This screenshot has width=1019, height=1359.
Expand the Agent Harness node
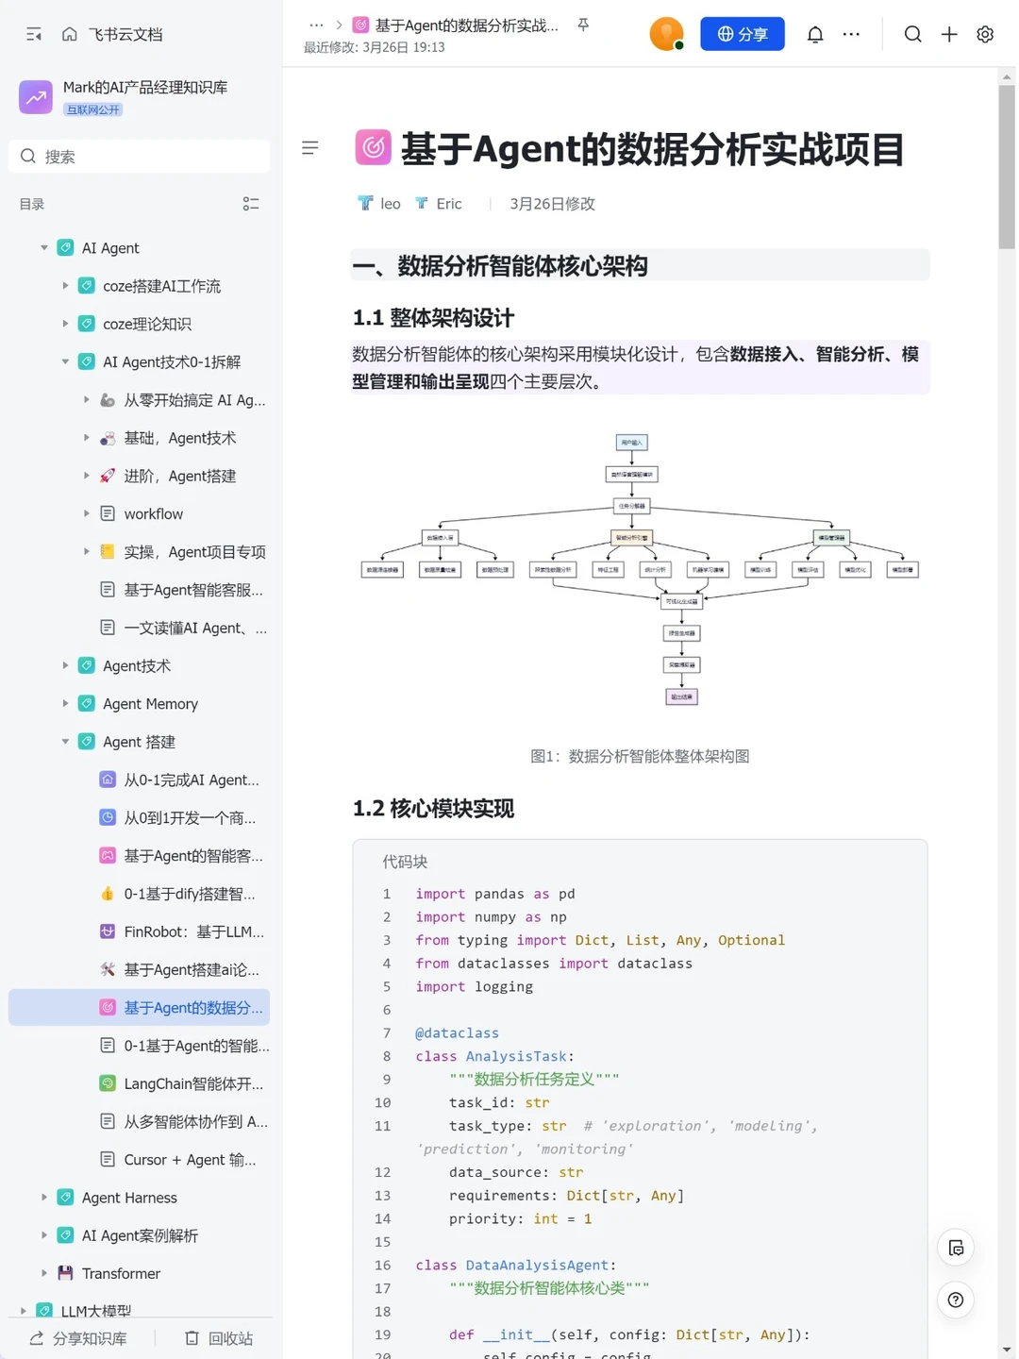coord(43,1197)
